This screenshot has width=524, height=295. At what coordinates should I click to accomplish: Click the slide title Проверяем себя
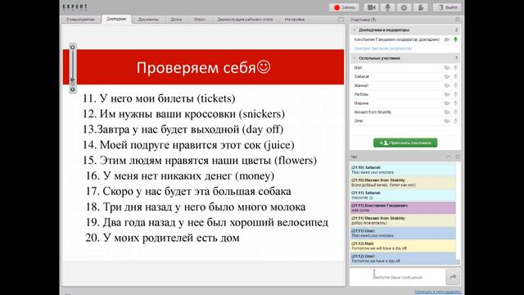(x=203, y=67)
